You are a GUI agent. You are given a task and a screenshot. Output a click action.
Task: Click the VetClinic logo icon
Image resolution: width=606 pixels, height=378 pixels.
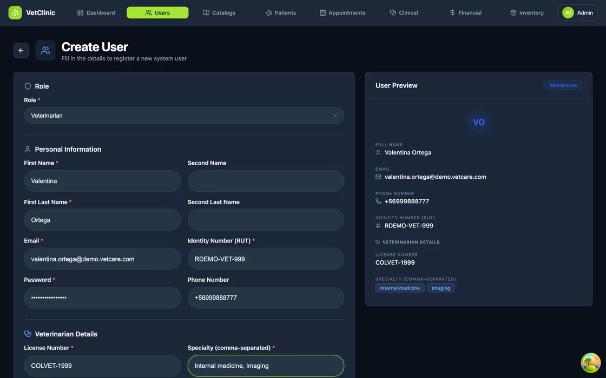point(15,12)
